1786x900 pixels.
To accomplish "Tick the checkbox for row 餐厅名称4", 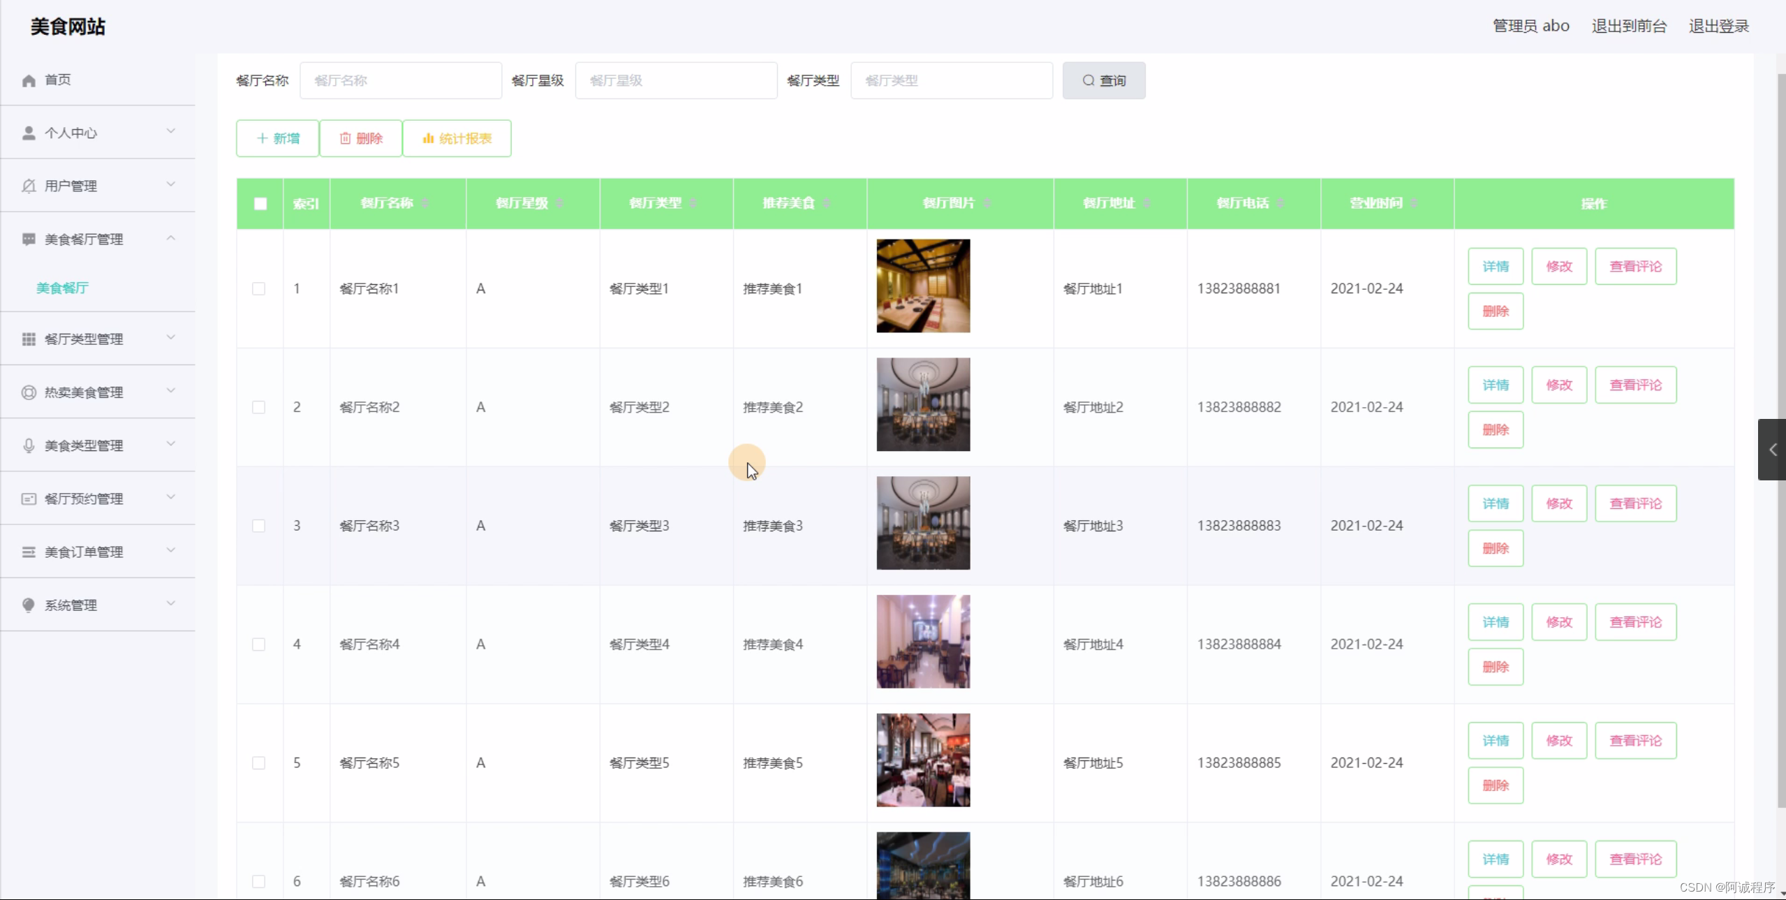I will tap(259, 644).
